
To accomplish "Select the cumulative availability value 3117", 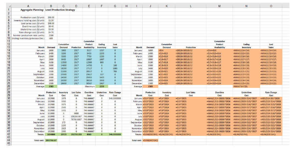I will [x=89, y=50].
